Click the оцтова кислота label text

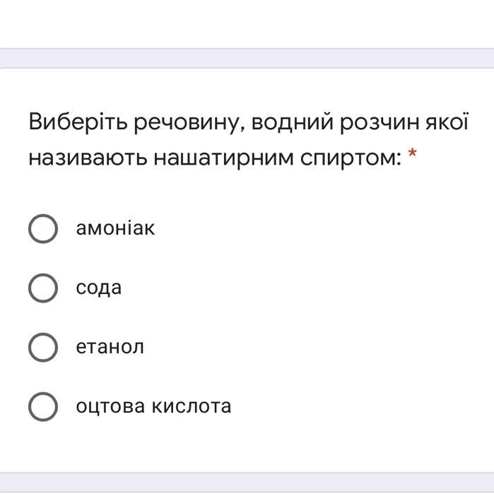153,406
